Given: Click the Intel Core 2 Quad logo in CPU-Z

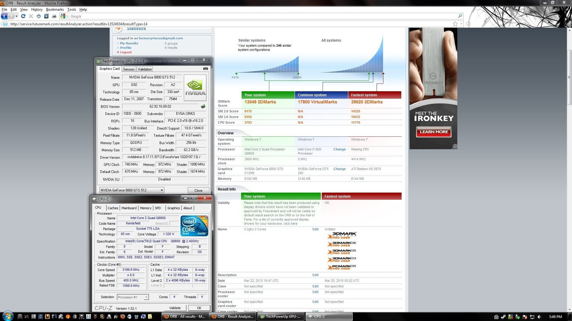Looking at the screenshot, I should [x=194, y=226].
